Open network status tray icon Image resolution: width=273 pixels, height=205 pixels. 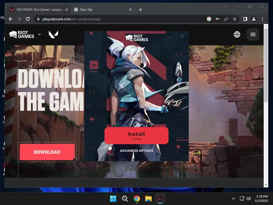(242, 199)
